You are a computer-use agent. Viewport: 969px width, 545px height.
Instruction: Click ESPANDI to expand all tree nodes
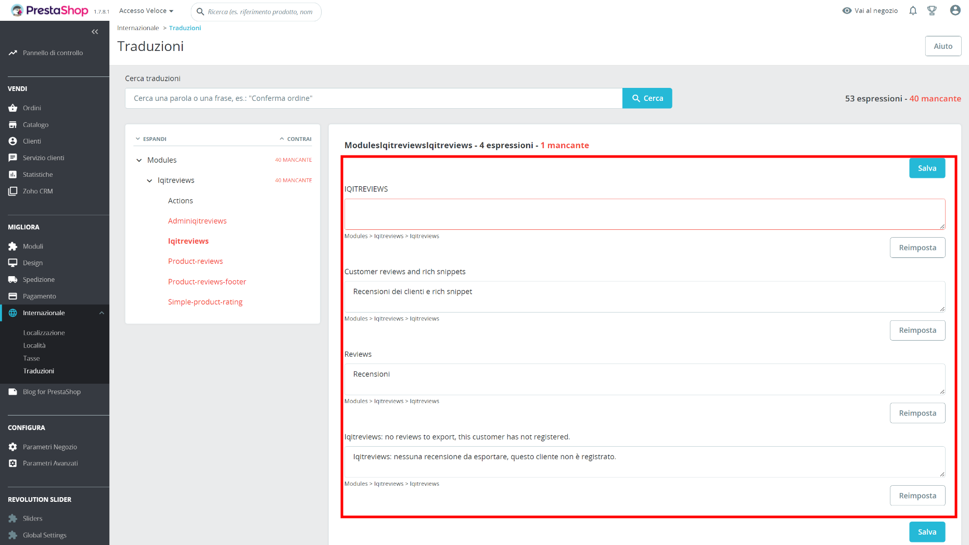(x=151, y=139)
